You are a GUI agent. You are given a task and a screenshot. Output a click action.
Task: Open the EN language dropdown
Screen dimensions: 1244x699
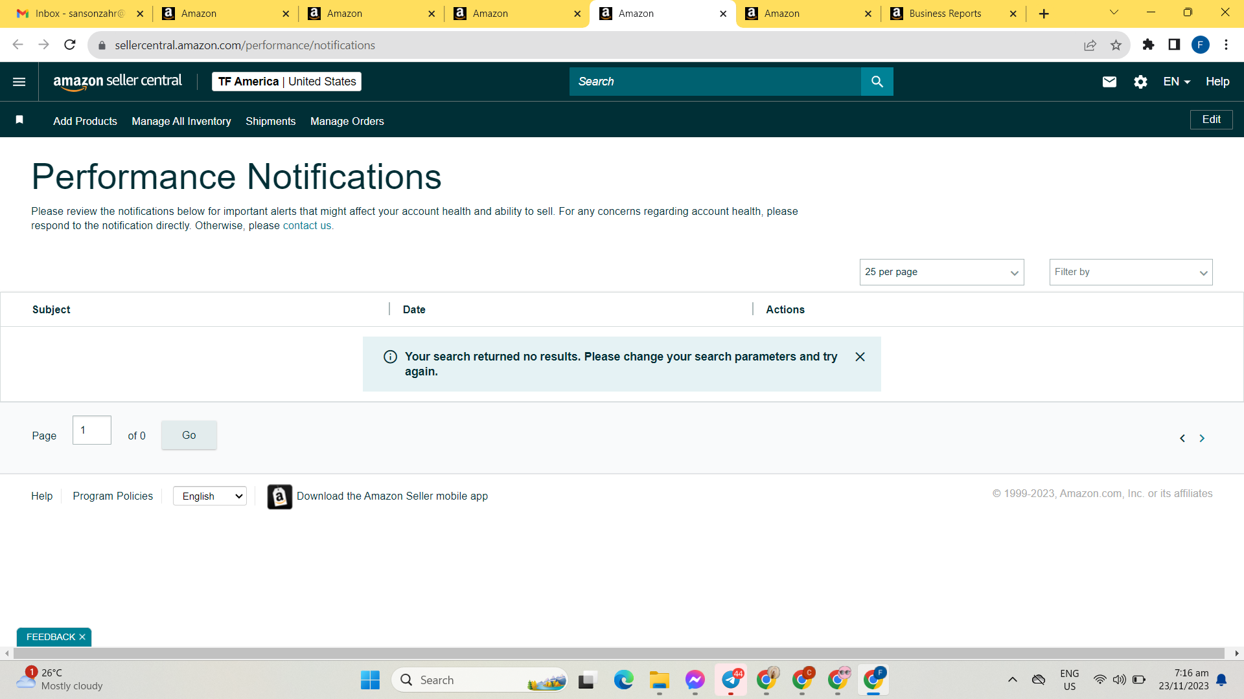point(1177,82)
